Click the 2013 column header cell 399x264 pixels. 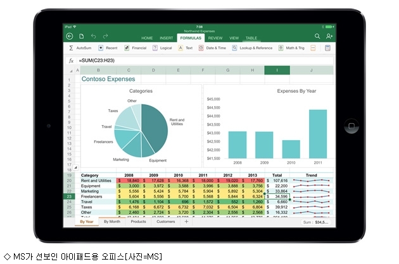tap(253, 175)
